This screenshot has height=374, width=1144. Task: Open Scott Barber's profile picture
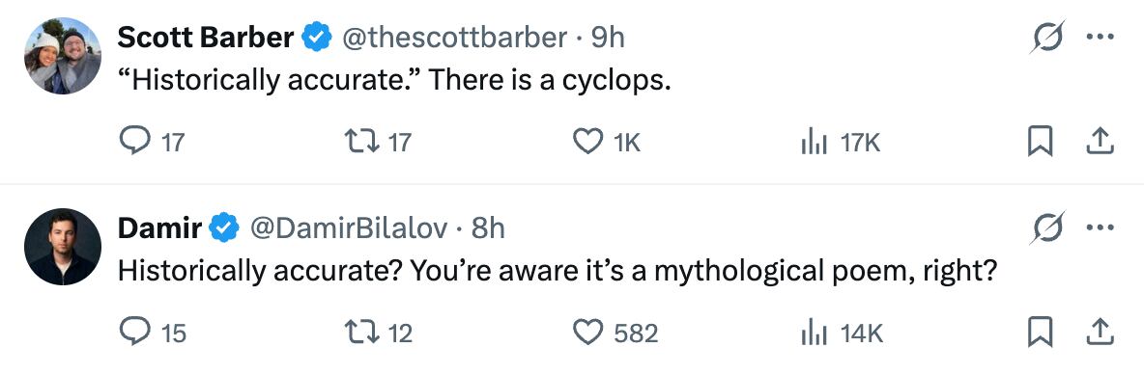62,56
